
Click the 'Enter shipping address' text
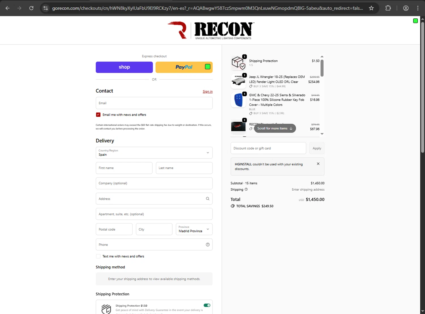click(x=308, y=189)
